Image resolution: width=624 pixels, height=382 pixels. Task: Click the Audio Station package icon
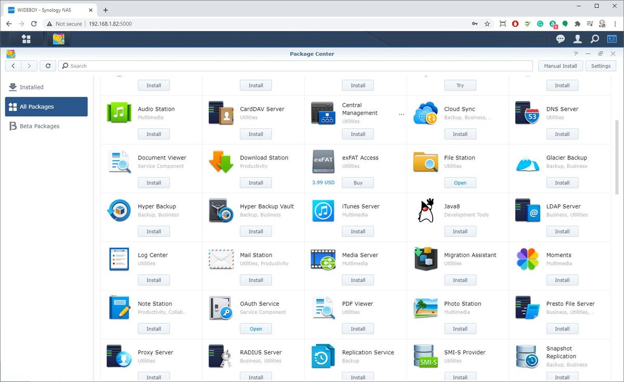point(119,113)
